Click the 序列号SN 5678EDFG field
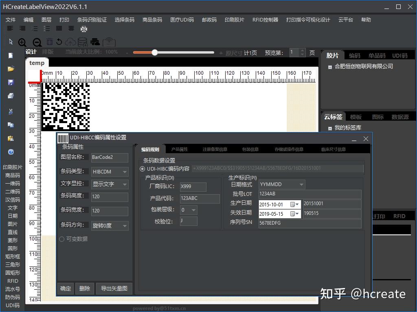Screen dimensions: 417x312 (310, 223)
